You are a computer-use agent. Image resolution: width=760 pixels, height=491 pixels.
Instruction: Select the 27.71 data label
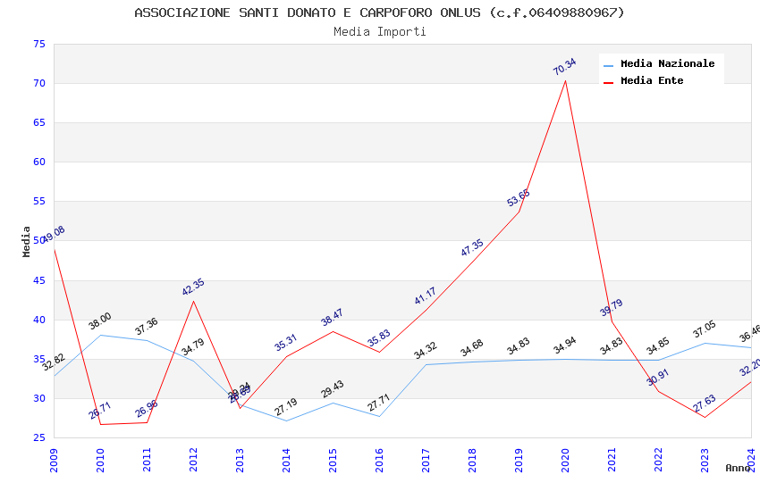tap(378, 402)
